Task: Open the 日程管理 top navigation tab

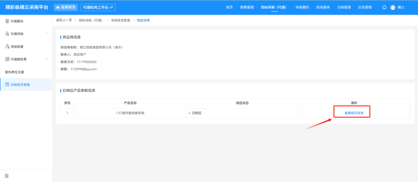Action: tap(344, 8)
